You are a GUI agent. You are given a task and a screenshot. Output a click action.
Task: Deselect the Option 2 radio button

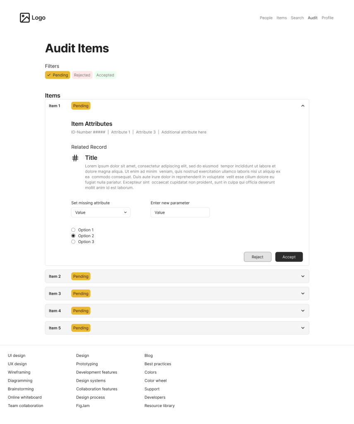[x=73, y=236]
